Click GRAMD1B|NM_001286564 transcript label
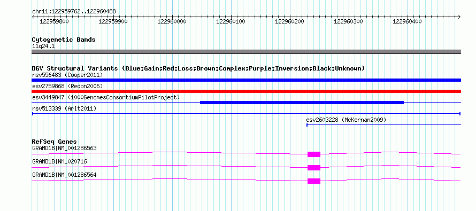The image size is (476, 211). 64,175
